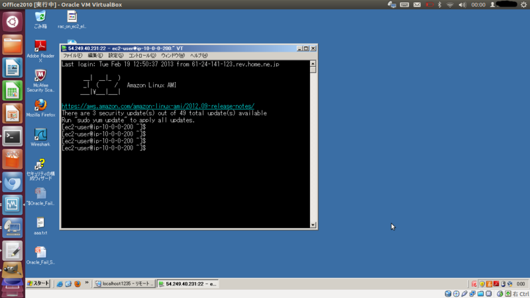
Task: Click VirtualBox hard disk status icon
Action: point(448,293)
